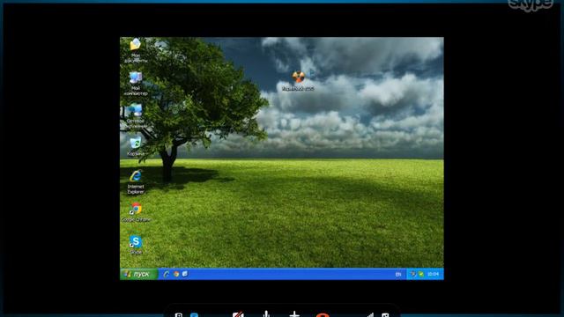This screenshot has height=317, width=564.
Task: End the call with the red hang-up button
Action: [323, 315]
